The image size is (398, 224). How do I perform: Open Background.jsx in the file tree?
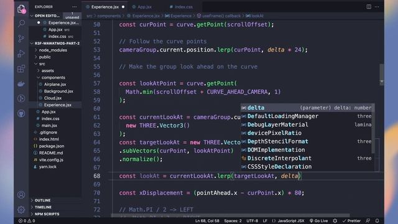(58, 91)
